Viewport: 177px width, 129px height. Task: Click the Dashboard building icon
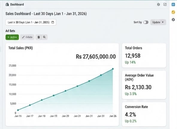point(7,4)
